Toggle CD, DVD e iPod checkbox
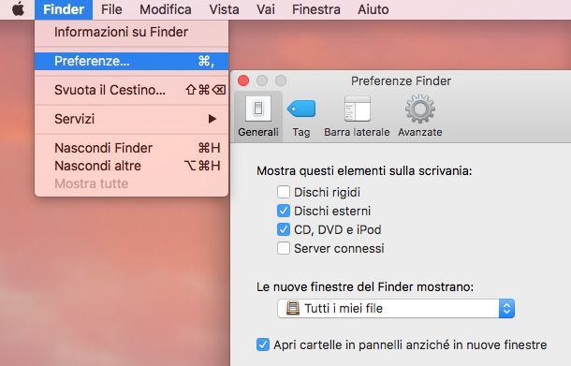The height and width of the screenshot is (366, 571). [284, 229]
